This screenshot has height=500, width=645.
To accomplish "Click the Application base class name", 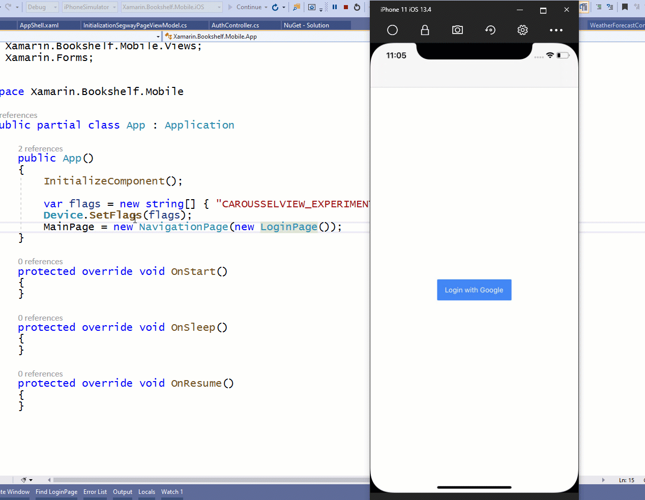I will pos(199,125).
